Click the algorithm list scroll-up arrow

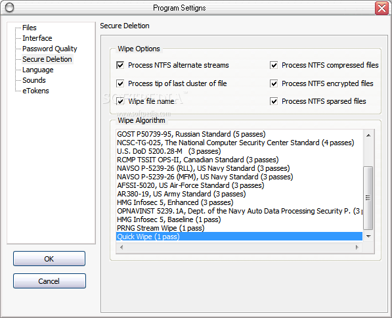pyautogui.click(x=368, y=135)
